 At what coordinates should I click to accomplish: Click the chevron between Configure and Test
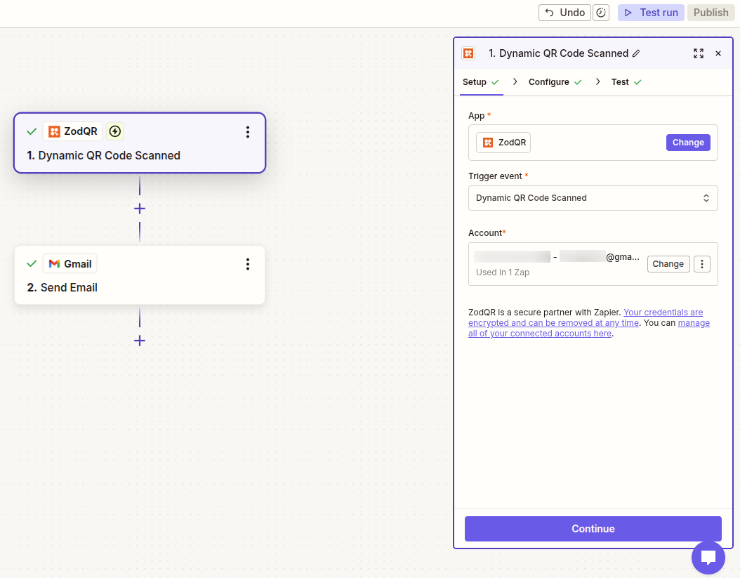tap(598, 81)
